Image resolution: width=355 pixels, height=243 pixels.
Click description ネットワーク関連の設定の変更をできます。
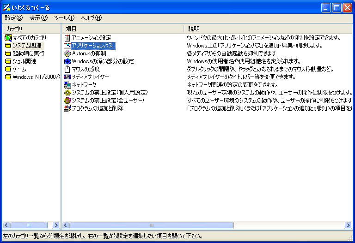pyautogui.click(x=233, y=85)
